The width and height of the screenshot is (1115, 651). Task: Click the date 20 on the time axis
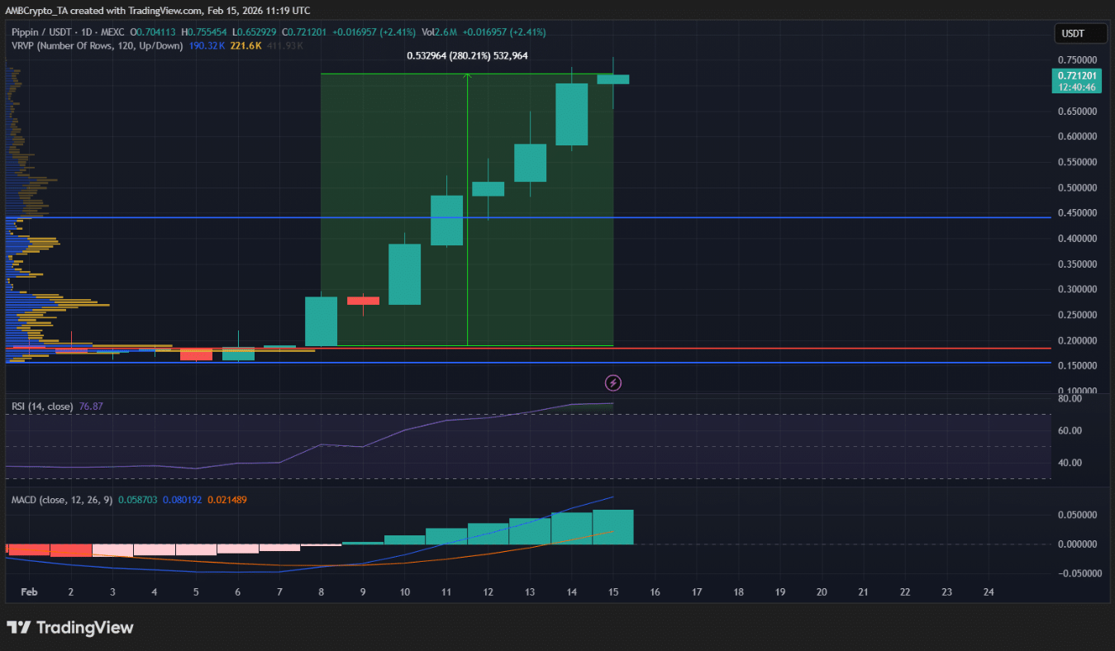822,592
